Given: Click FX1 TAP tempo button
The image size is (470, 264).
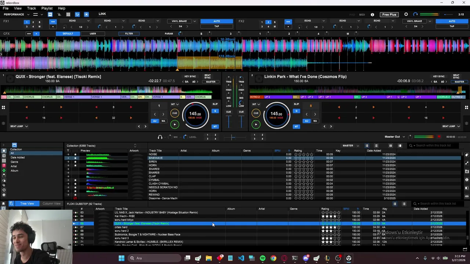Looking at the screenshot, I should point(217,26).
